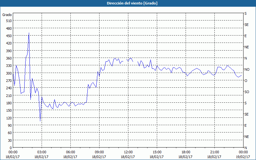Select the 12:00 time axis label
The image size is (256, 160).
[x=128, y=152]
